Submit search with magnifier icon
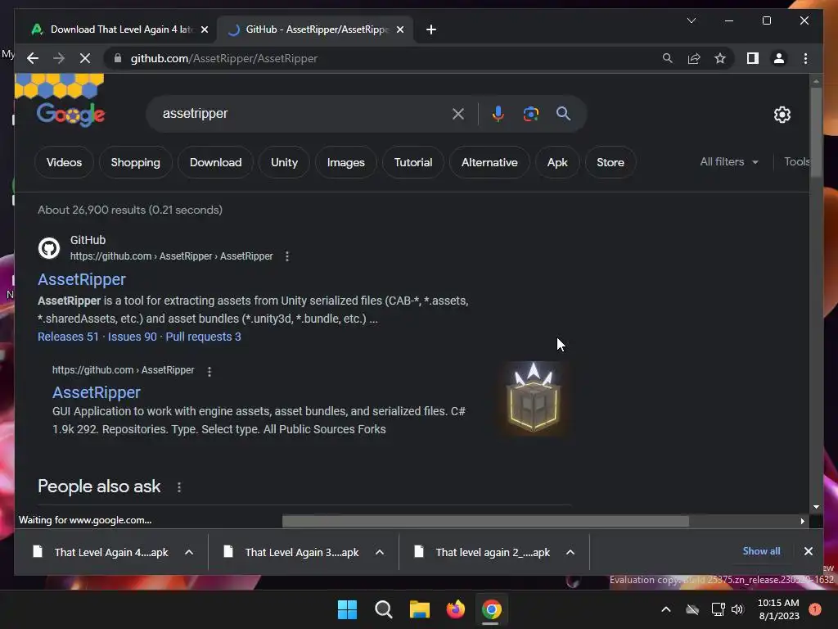Image resolution: width=838 pixels, height=629 pixels. (x=563, y=113)
